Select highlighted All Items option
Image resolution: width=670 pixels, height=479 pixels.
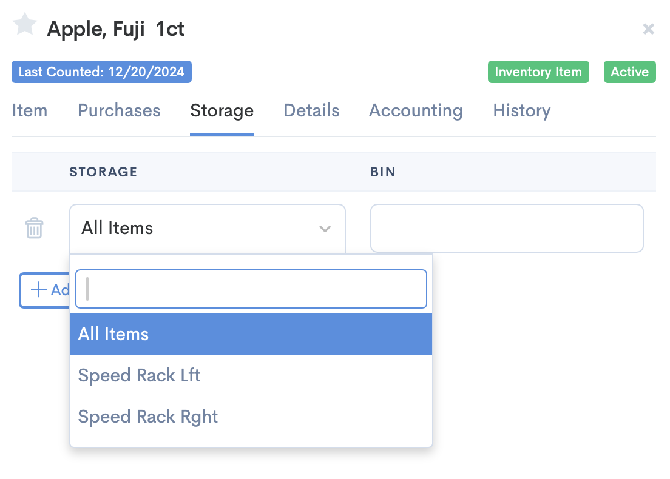coord(251,334)
